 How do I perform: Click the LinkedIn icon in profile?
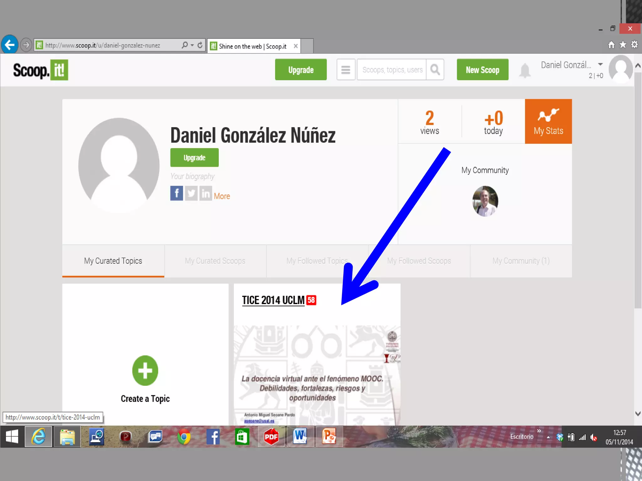point(206,193)
